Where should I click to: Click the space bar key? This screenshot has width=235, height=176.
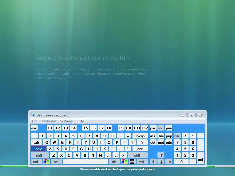(x=85, y=162)
